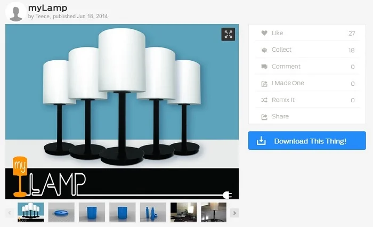The image size is (373, 227).
Task: Click the heart Like icon
Action: 264,33
